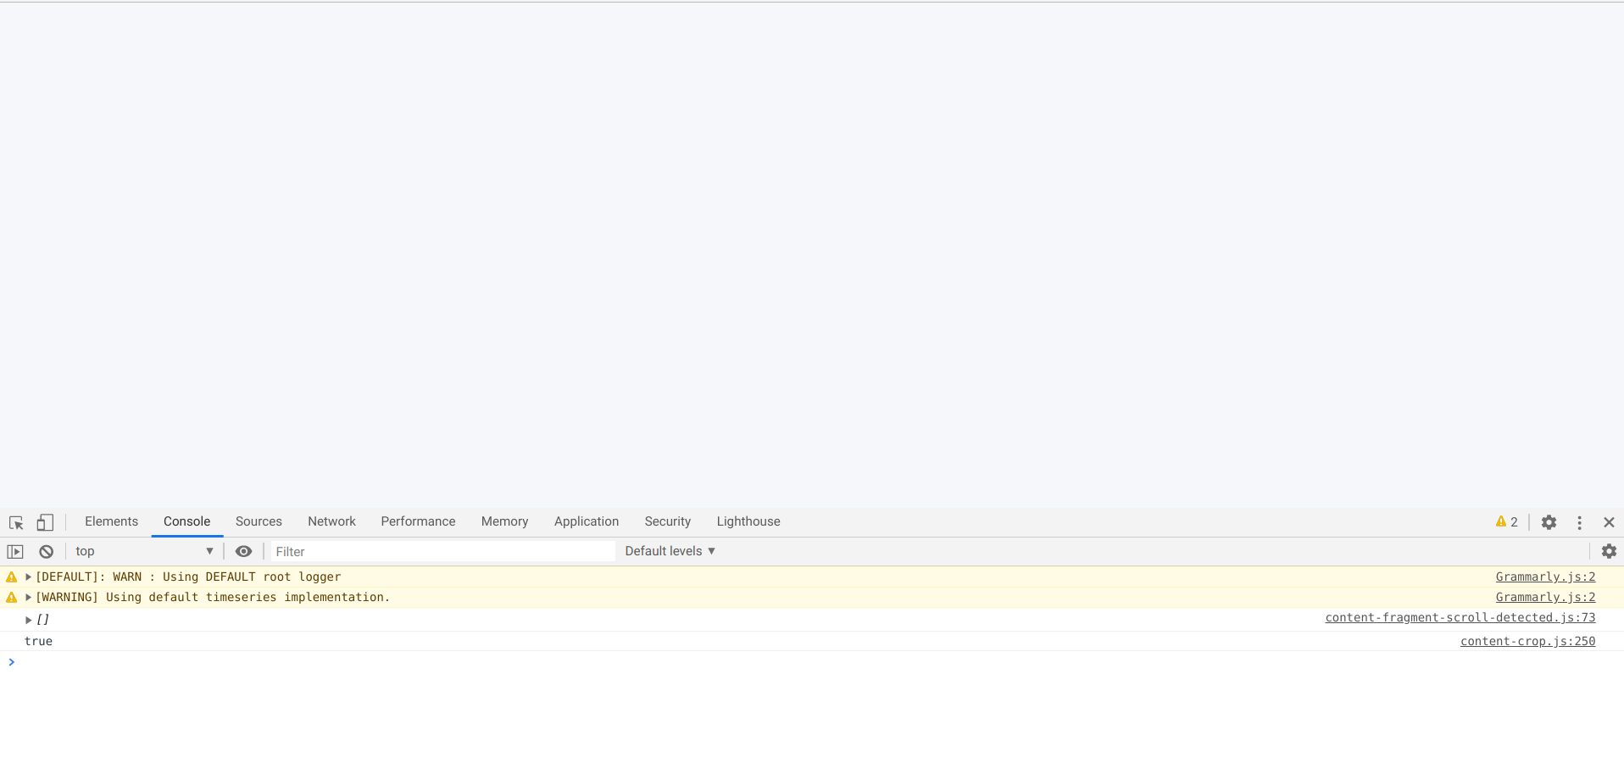This screenshot has width=1624, height=780.
Task: Toggle the device toolbar icon
Action: (x=45, y=522)
